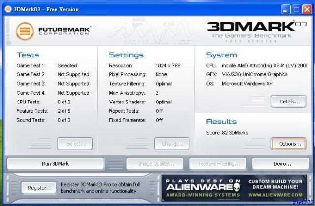This screenshot has width=315, height=206.
Task: Open the Change… settings dialog
Action: [x=172, y=144]
